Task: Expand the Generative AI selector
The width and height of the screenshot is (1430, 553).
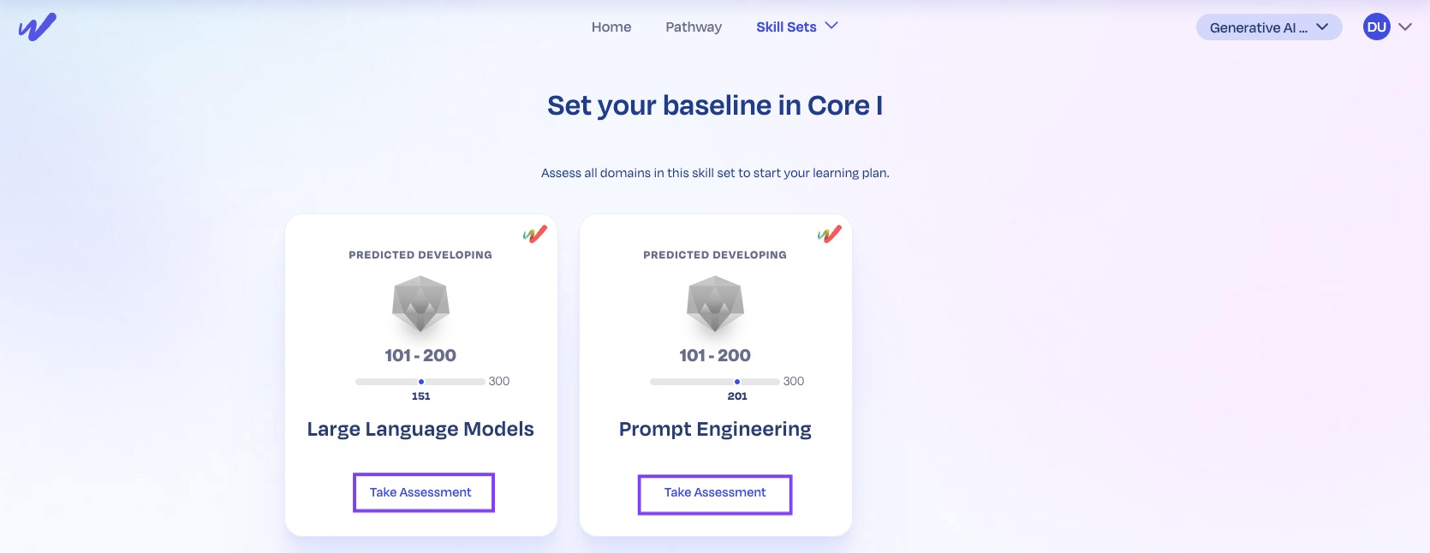Action: coord(1268,27)
